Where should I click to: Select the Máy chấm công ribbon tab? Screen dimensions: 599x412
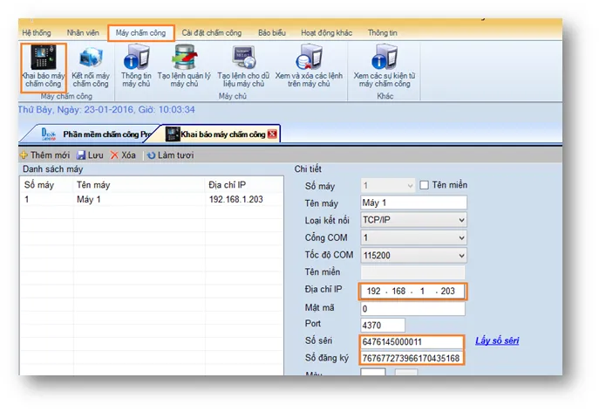141,33
